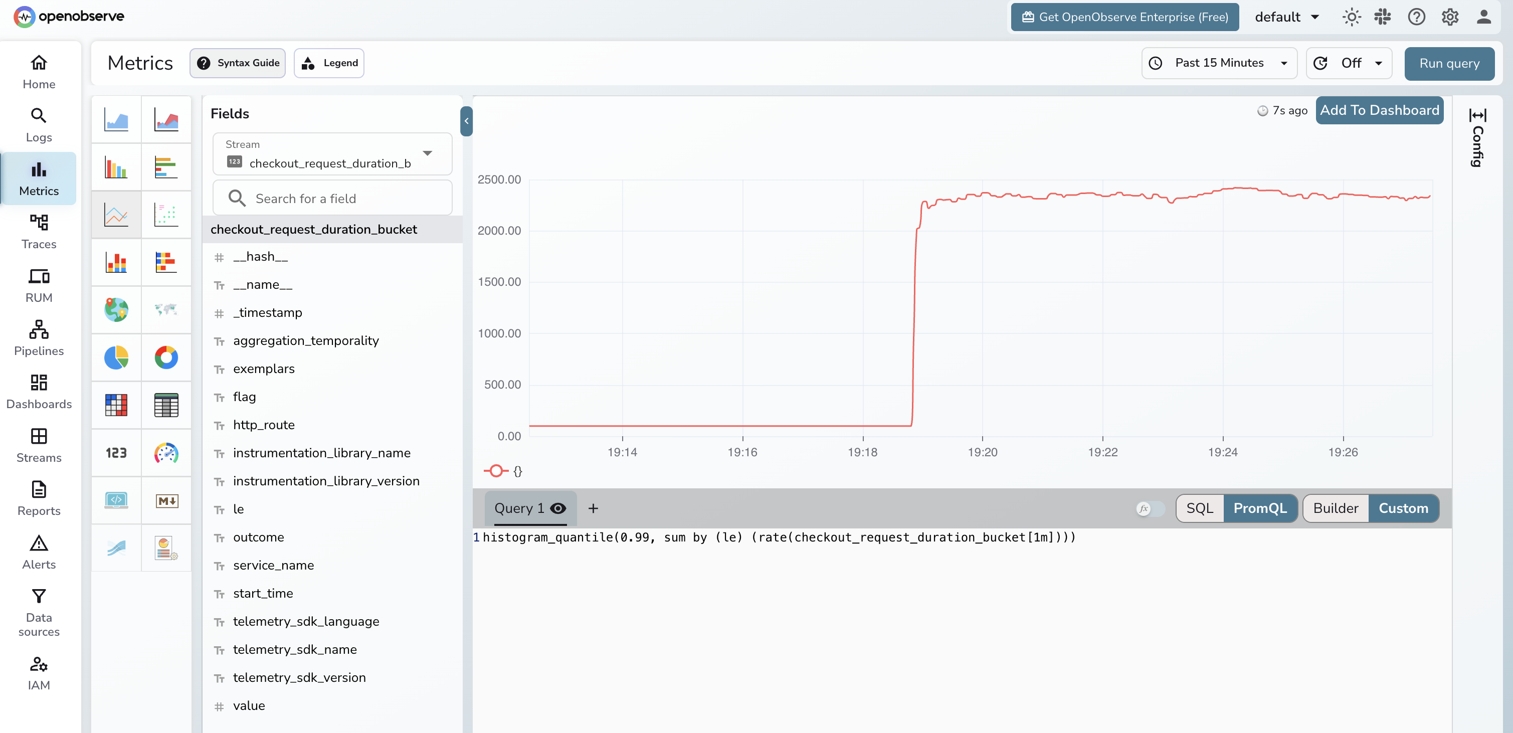The image size is (1513, 733).
Task: Go to Home in sidebar
Action: (39, 72)
